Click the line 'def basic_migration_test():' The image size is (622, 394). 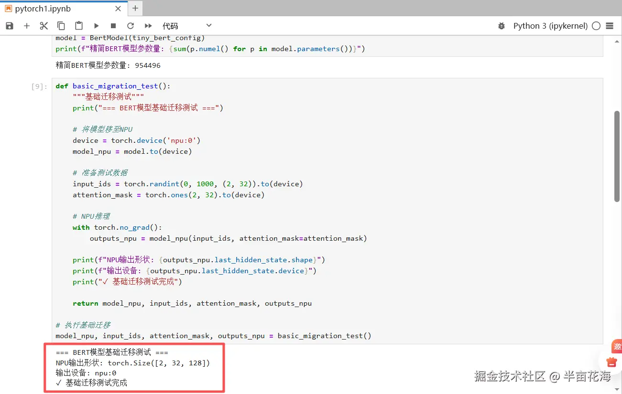(113, 86)
